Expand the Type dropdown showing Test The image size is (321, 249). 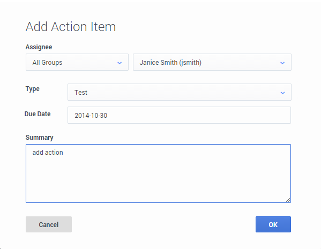180,92
